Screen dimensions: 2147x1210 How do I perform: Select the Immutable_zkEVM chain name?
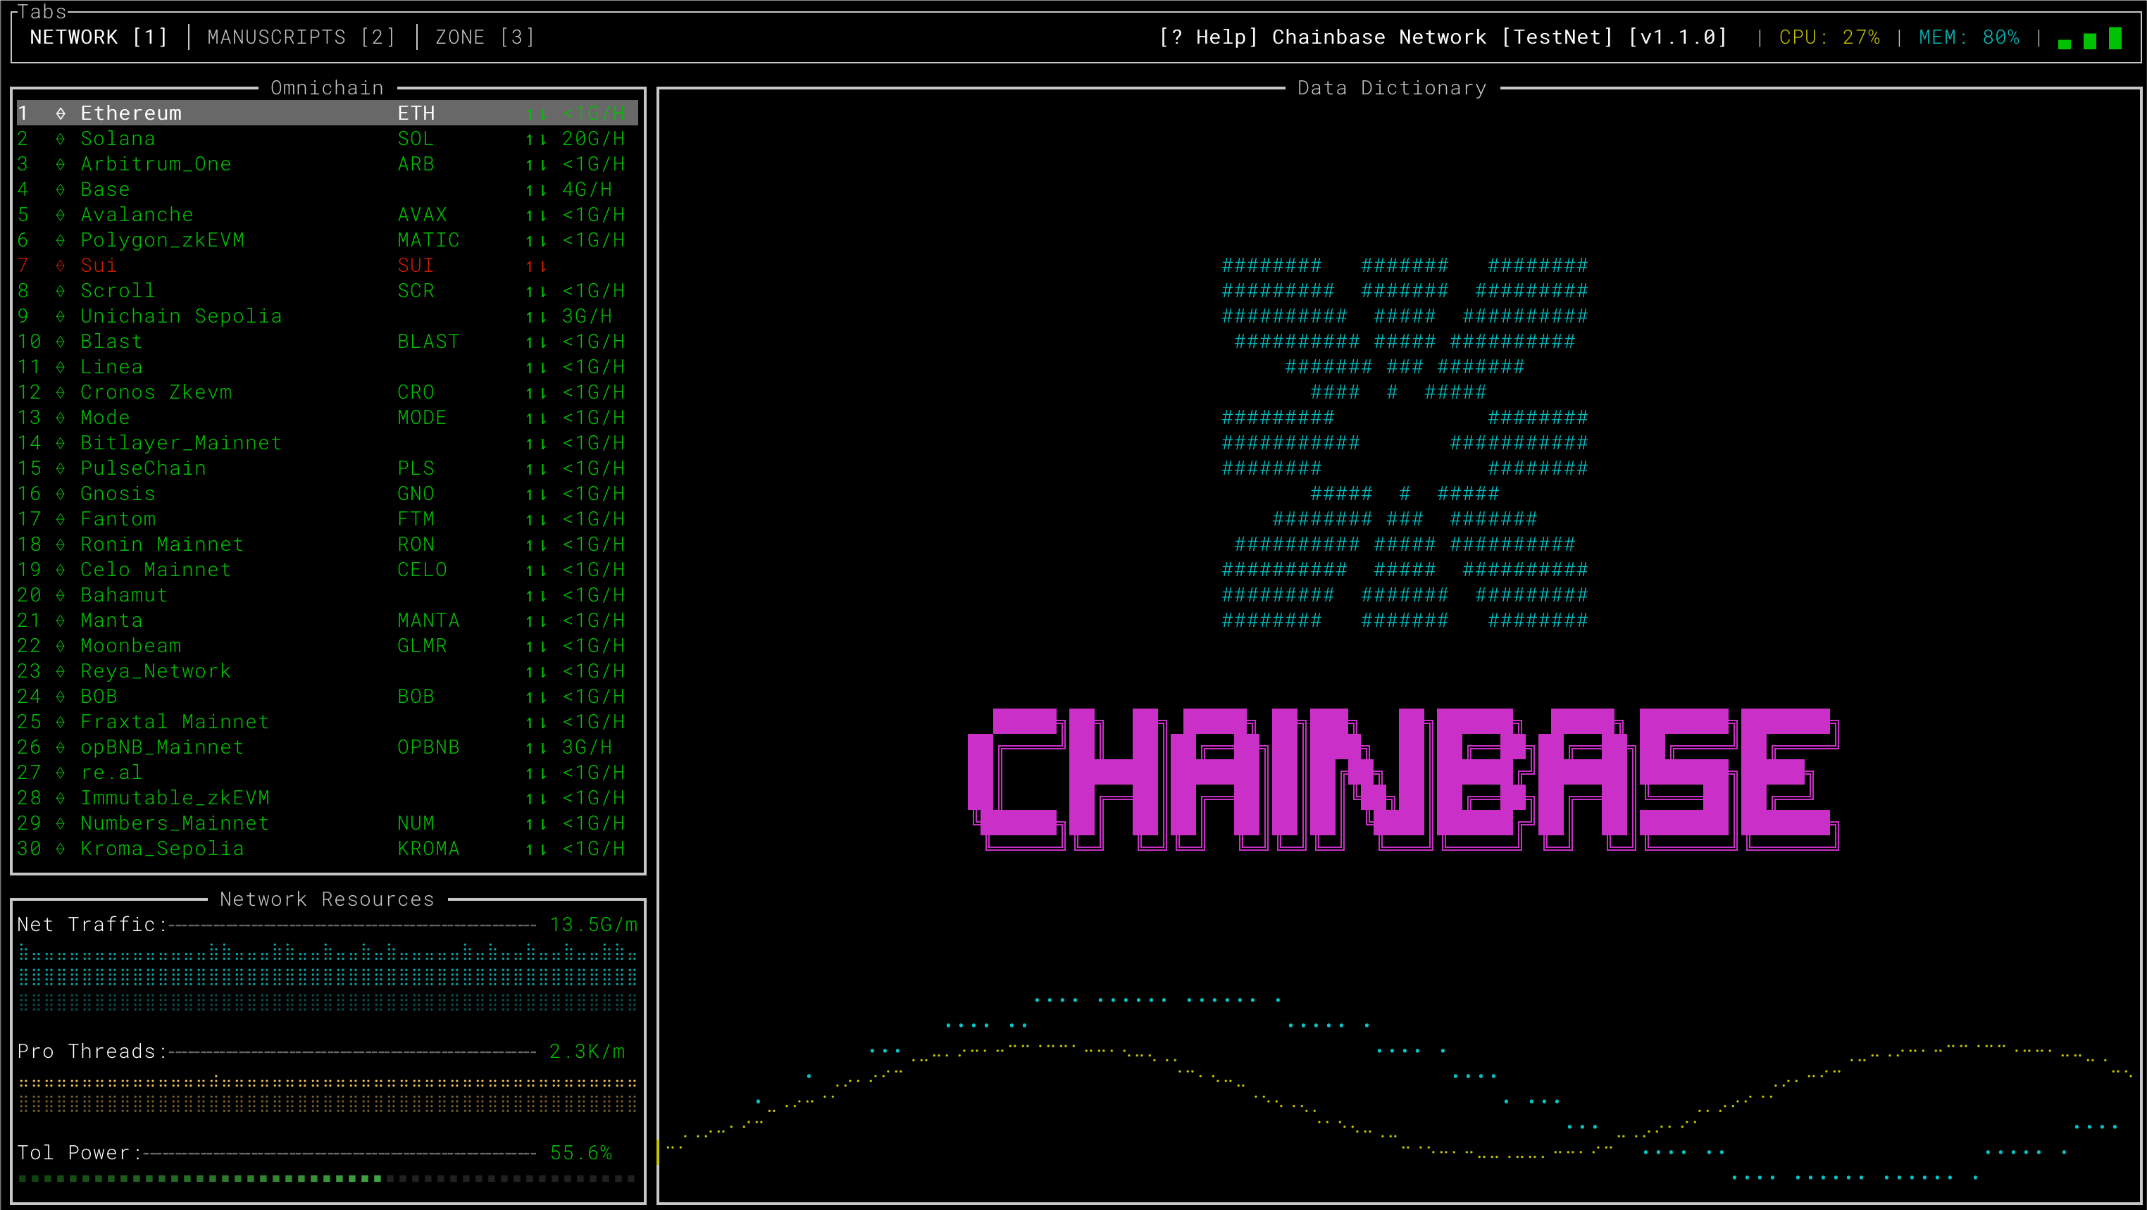click(x=175, y=799)
